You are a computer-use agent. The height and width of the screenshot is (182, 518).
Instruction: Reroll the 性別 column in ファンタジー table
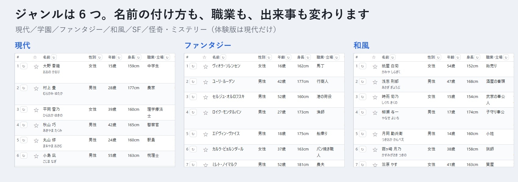(x=269, y=57)
